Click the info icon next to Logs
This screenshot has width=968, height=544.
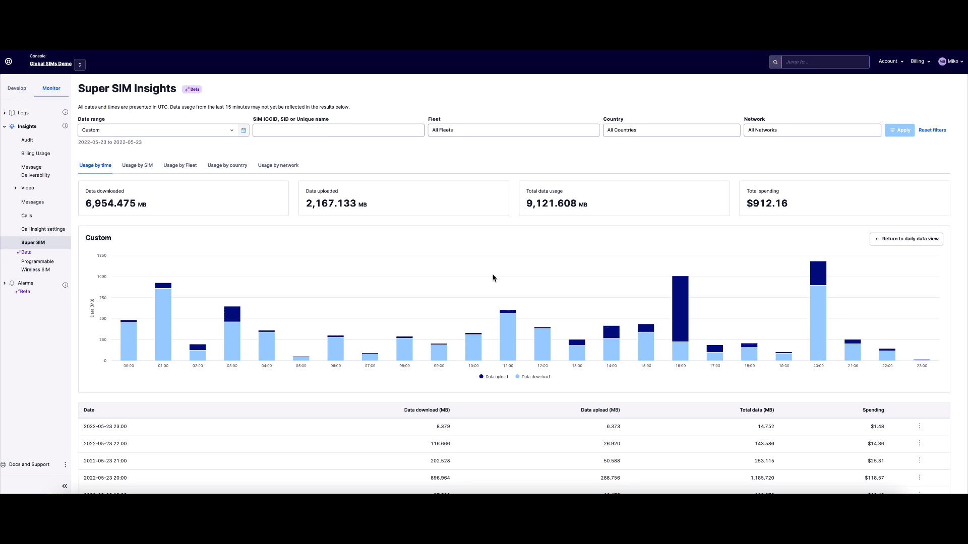point(65,112)
